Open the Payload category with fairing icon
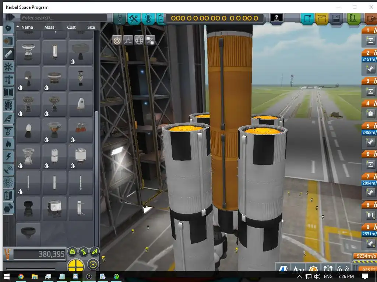The height and width of the screenshot is (282, 377). coord(9,105)
